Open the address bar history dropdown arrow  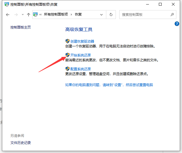tap(101, 14)
